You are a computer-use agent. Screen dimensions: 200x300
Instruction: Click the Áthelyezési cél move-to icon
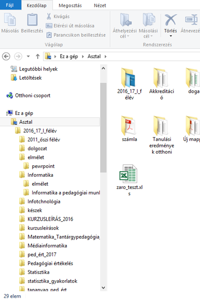point(126,20)
